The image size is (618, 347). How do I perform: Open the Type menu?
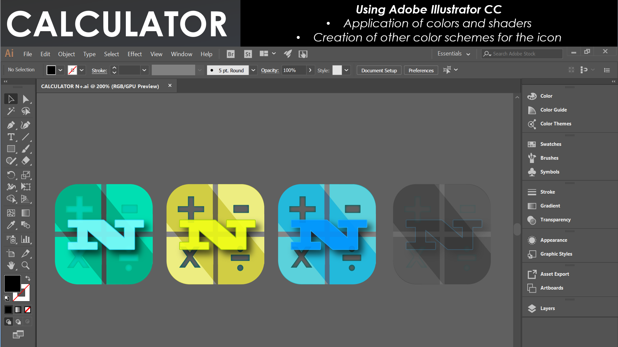89,54
